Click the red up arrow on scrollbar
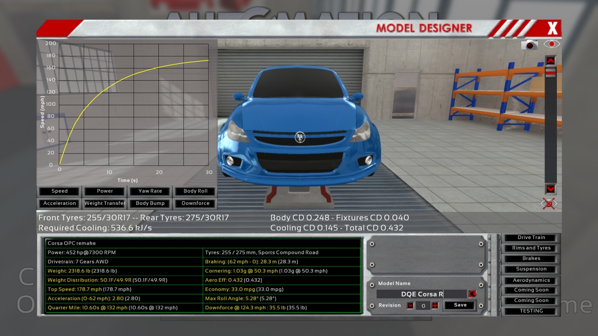Viewport: 598px width, 336px height. (x=551, y=60)
